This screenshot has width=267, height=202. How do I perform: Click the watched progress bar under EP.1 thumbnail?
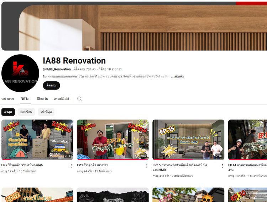(x=113, y=160)
